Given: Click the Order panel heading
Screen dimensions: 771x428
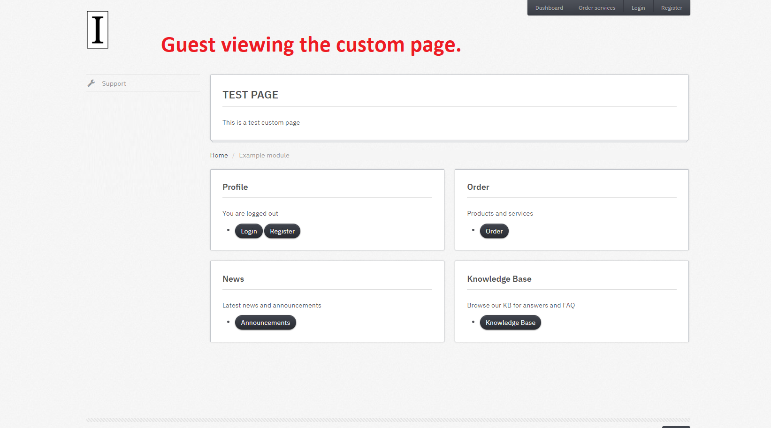Looking at the screenshot, I should 478,187.
